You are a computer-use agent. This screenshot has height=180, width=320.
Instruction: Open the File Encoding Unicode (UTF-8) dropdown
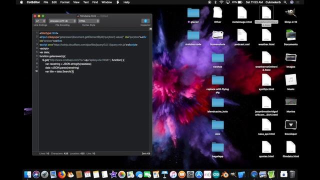click(x=62, y=21)
